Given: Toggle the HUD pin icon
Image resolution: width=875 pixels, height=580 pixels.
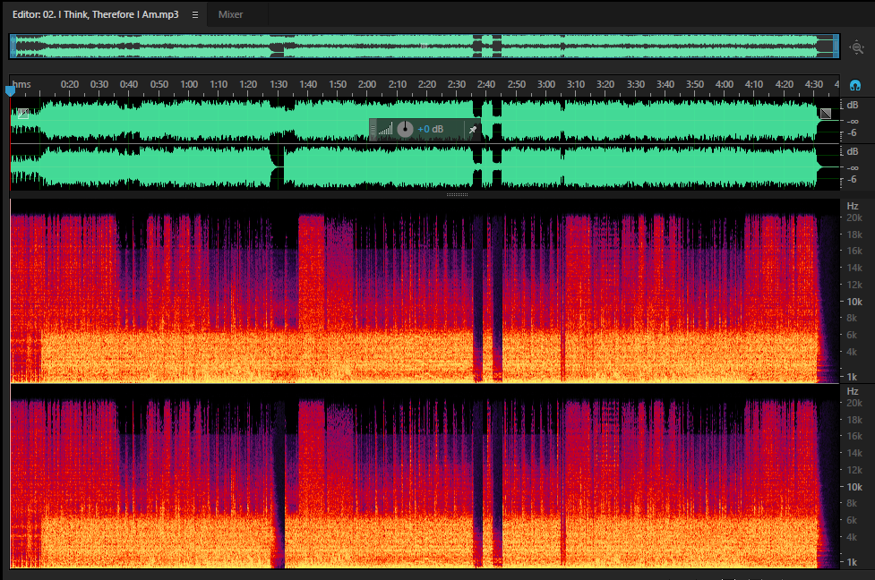Looking at the screenshot, I should pyautogui.click(x=473, y=130).
